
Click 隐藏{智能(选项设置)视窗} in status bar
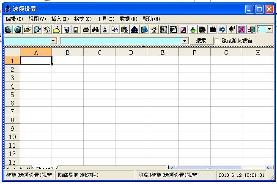click(175, 175)
